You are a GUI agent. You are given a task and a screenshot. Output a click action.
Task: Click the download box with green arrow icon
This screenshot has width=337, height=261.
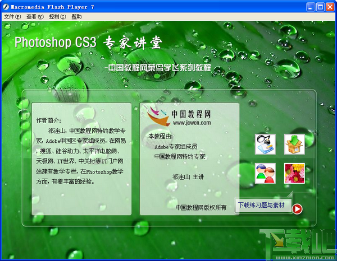tap(294, 144)
